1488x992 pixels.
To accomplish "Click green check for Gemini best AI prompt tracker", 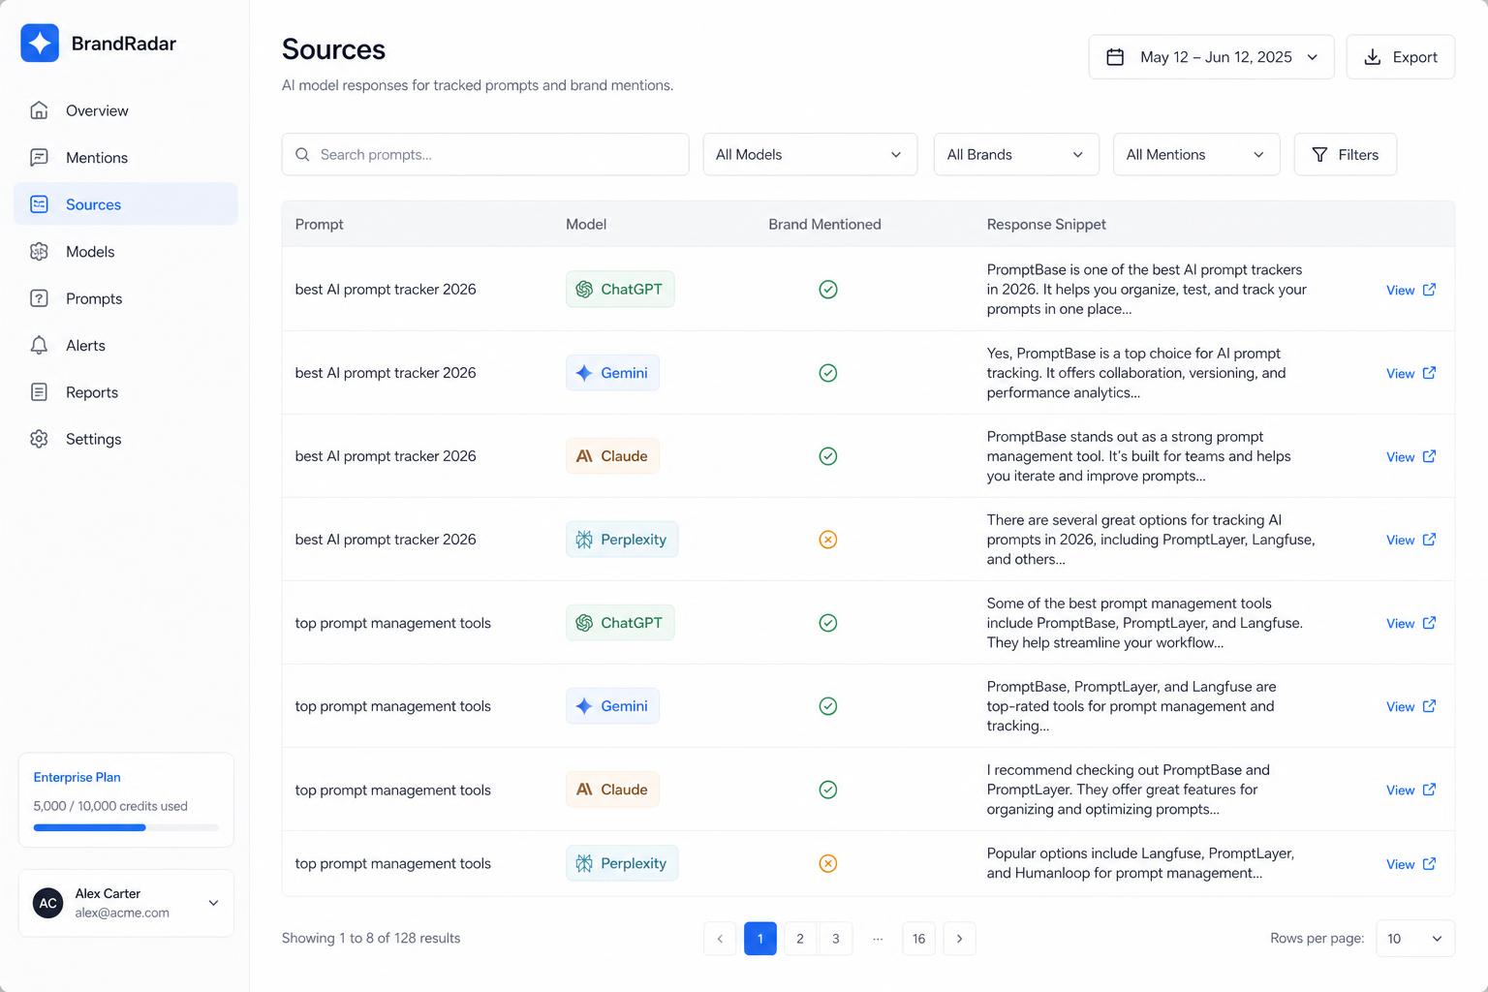I will click(828, 373).
